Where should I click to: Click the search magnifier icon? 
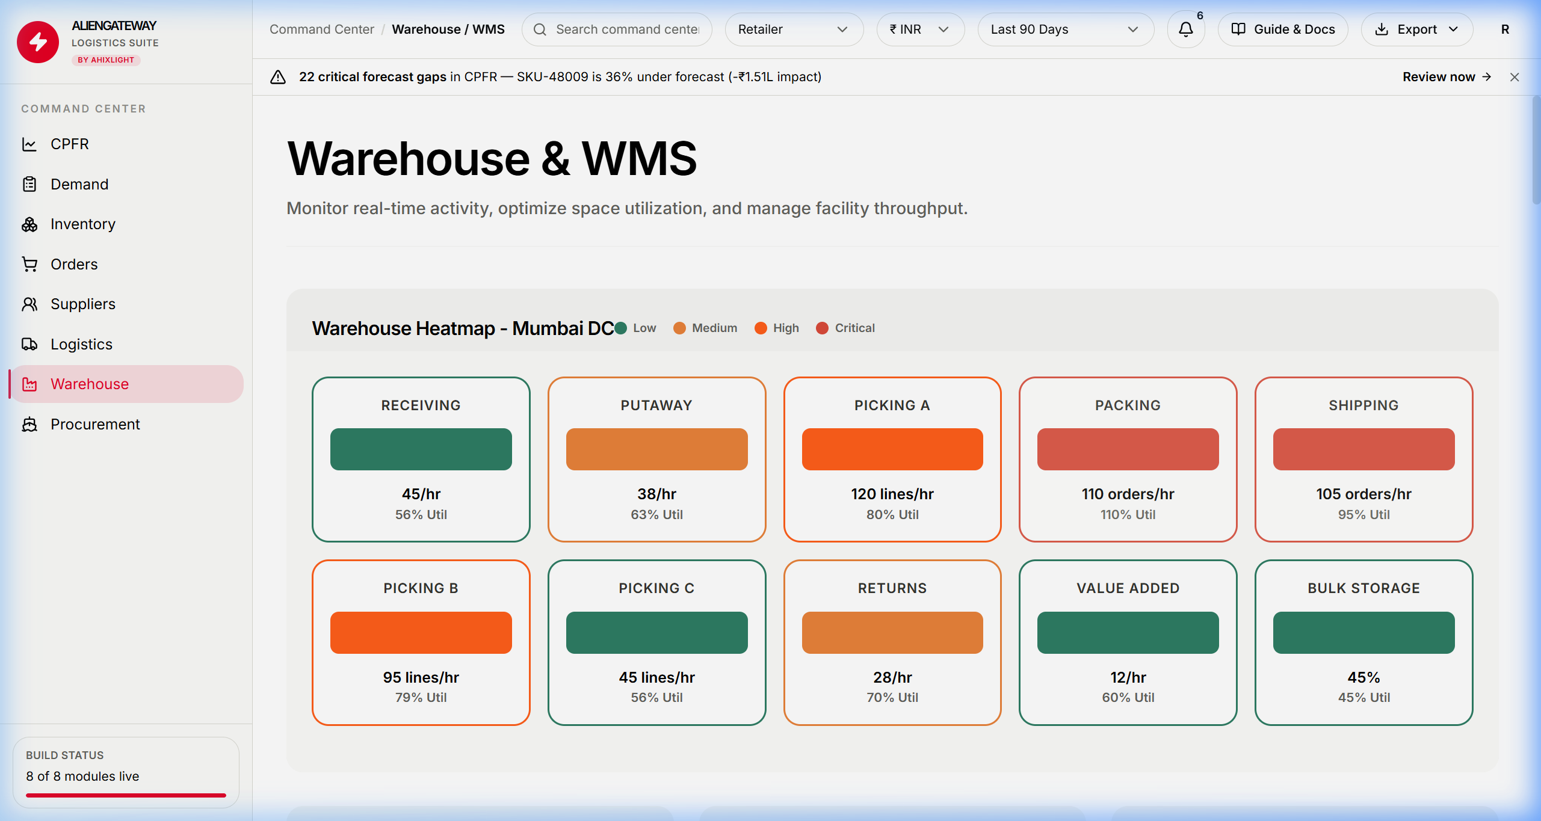(540, 29)
